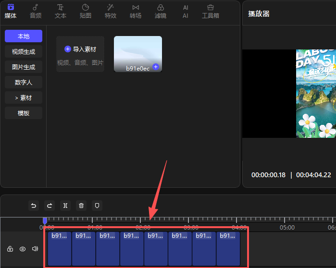This screenshot has height=268, width=336.
Task: Delete selected clip with trash icon
Action: point(81,206)
